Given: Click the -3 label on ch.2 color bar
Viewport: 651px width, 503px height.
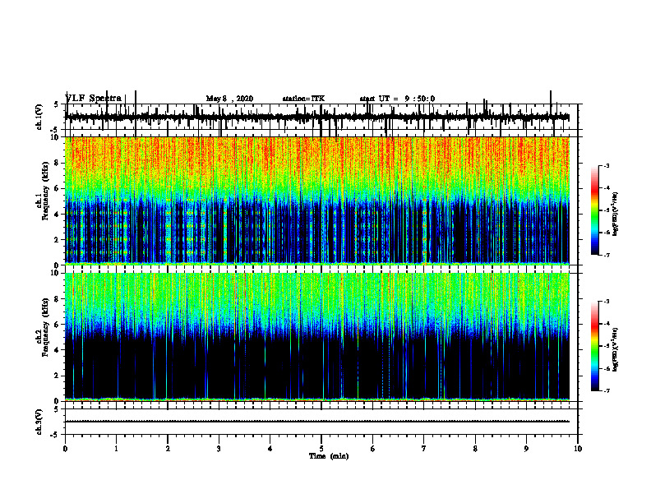Looking at the screenshot, I should [607, 302].
